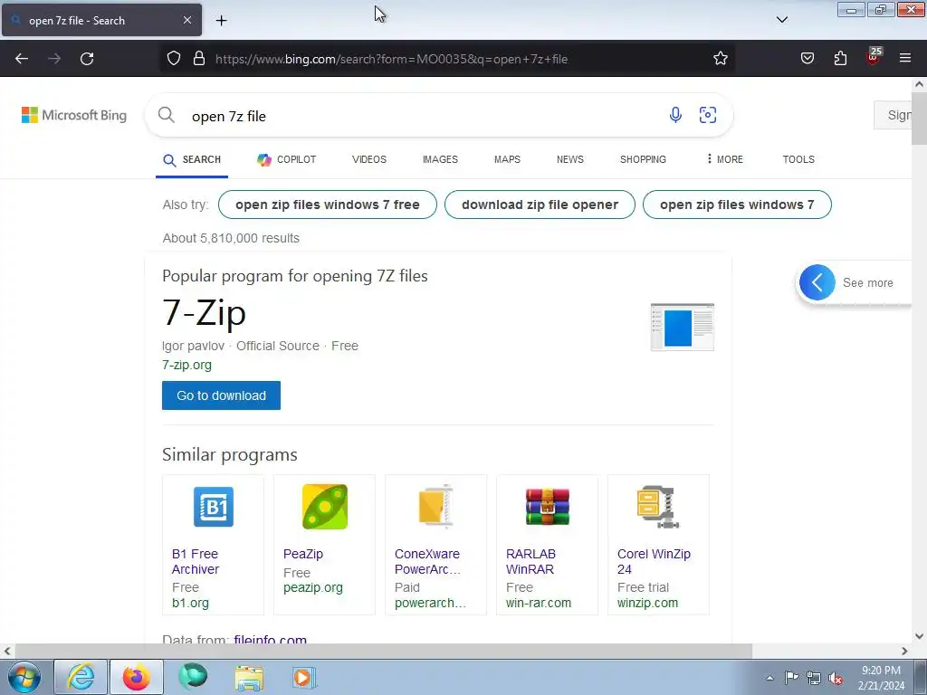Viewport: 927px width, 695px height.
Task: Switch to the MAPS tab
Action: coord(507,159)
